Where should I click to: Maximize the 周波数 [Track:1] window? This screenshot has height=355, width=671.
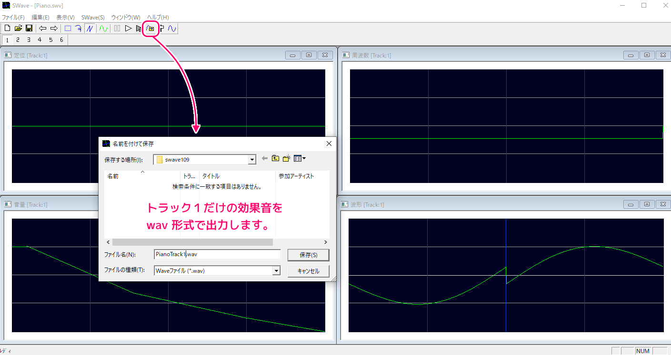click(x=647, y=55)
